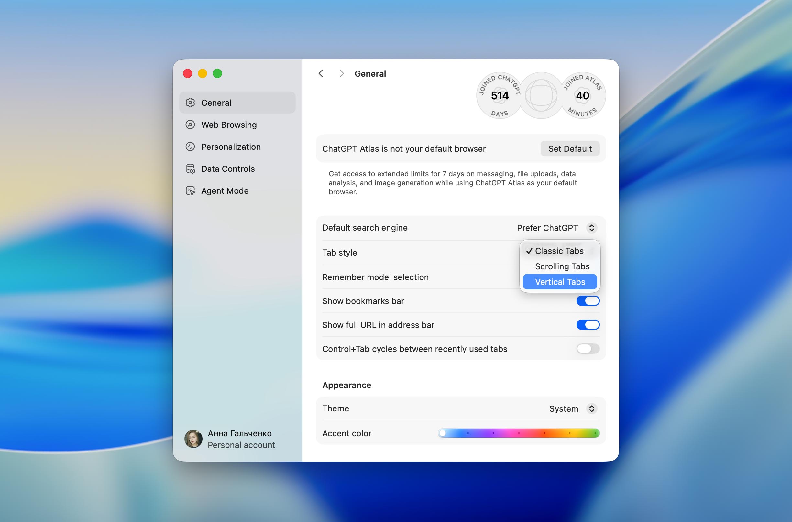Click the Data Controls icon

(190, 169)
